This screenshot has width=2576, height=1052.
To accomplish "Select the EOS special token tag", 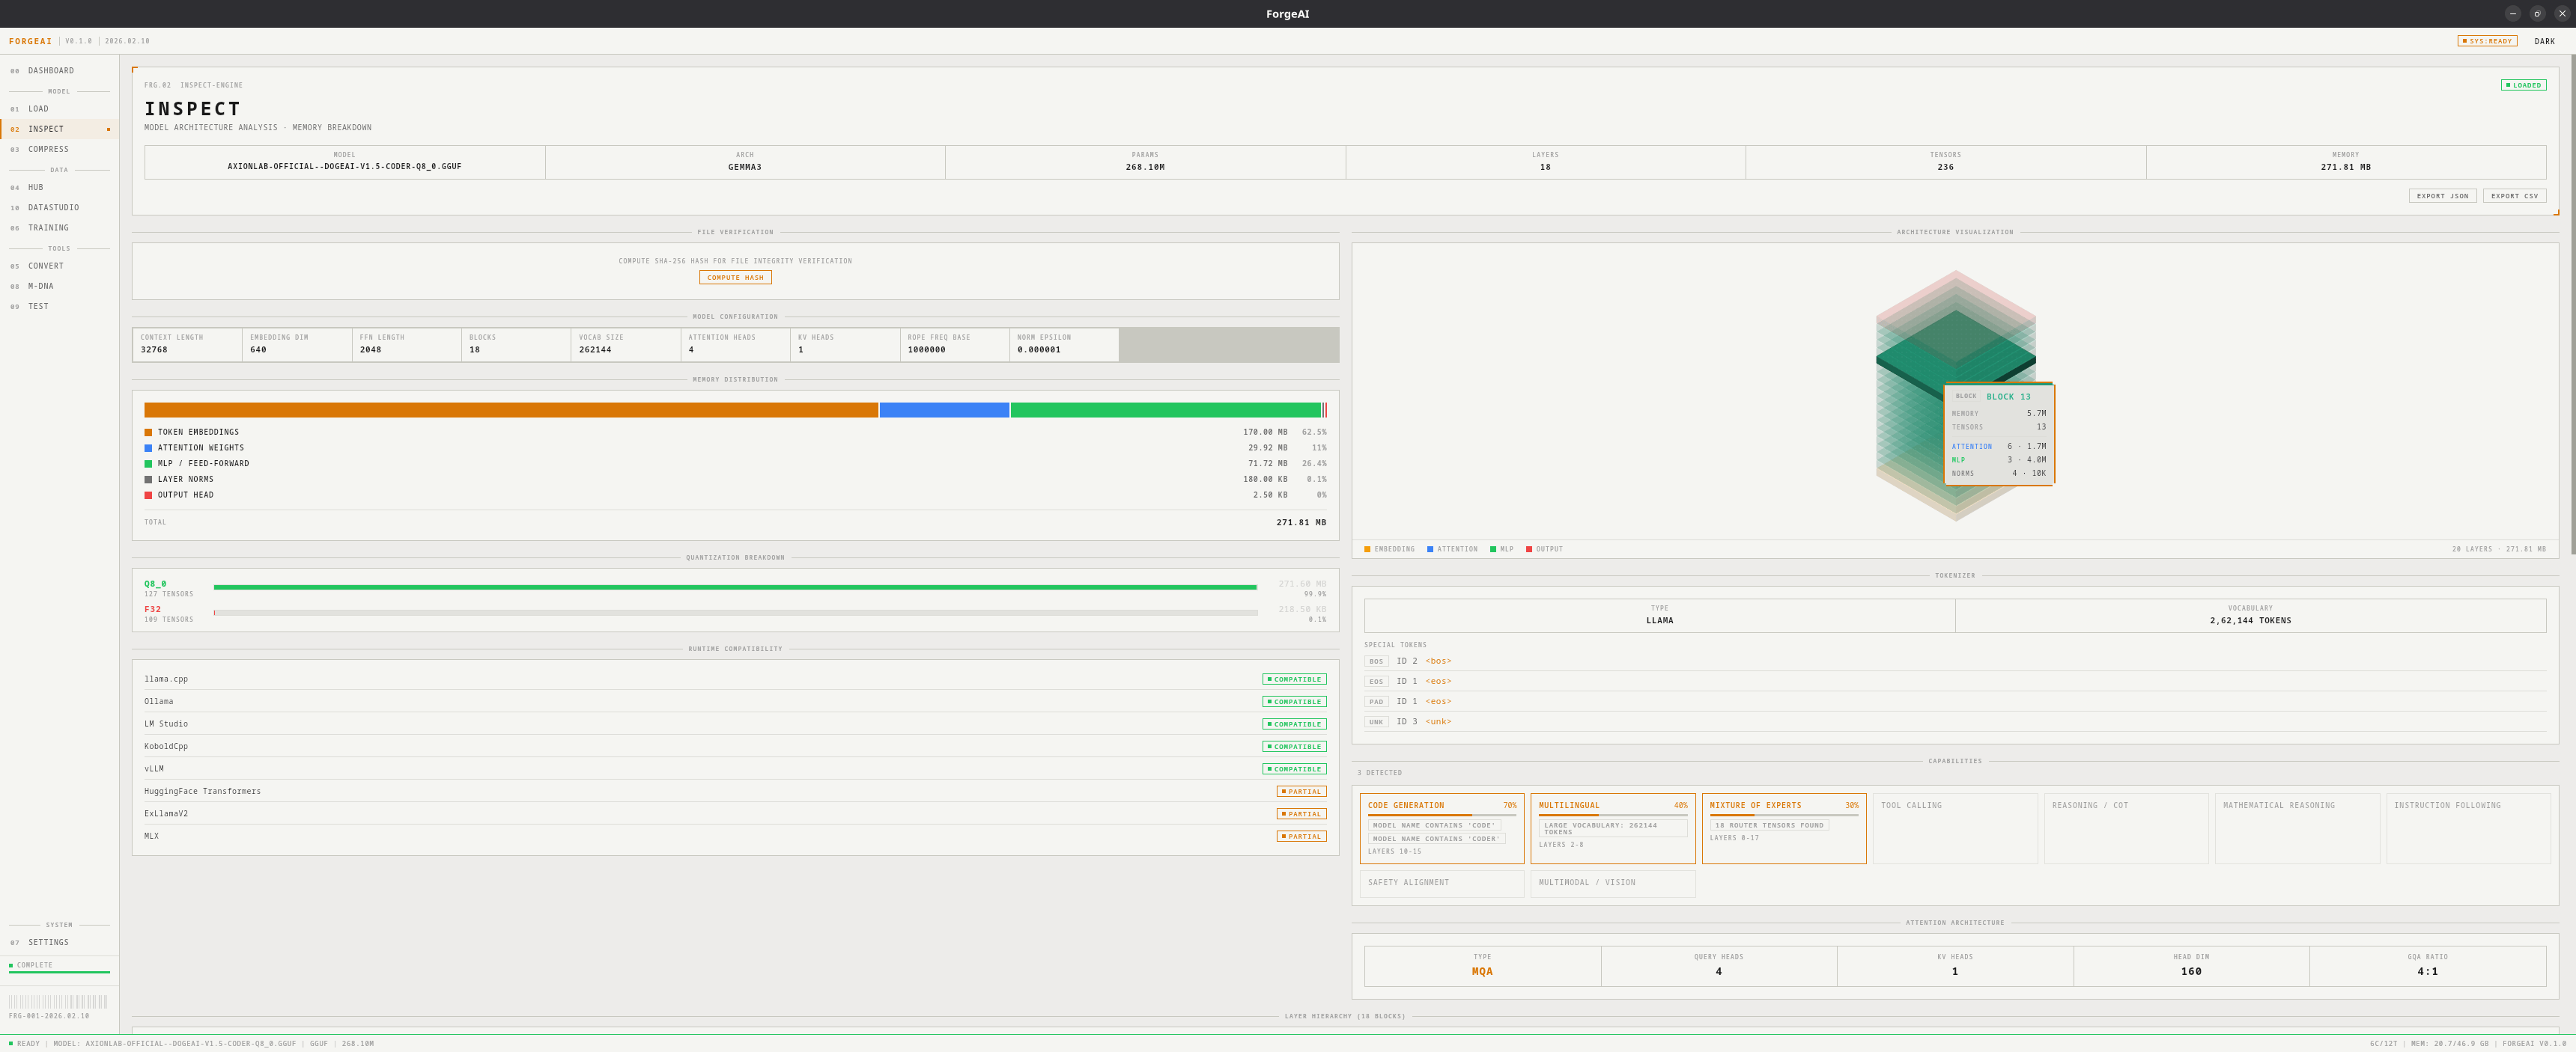I will pos(1376,682).
